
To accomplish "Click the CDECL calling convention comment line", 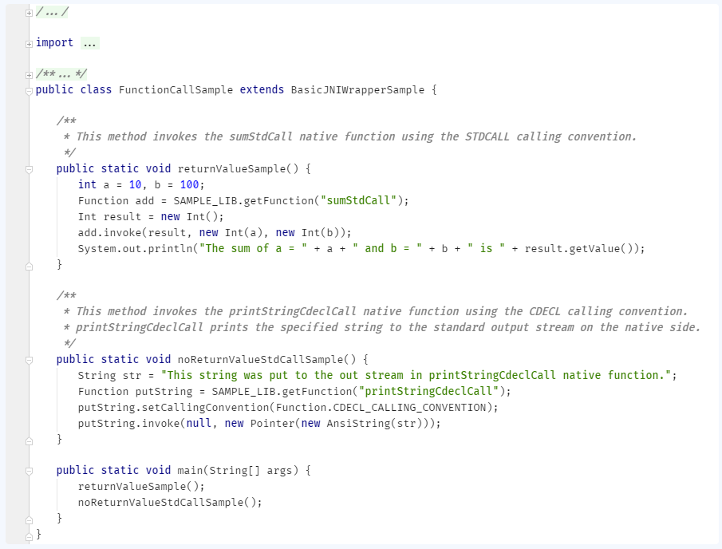I will 375,311.
